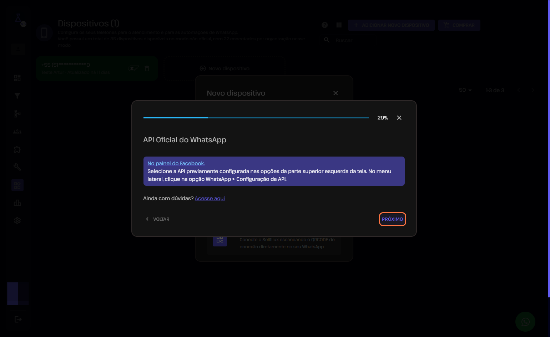Close the API Oficial do WhatsApp dialog
This screenshot has width=550, height=337.
point(399,118)
